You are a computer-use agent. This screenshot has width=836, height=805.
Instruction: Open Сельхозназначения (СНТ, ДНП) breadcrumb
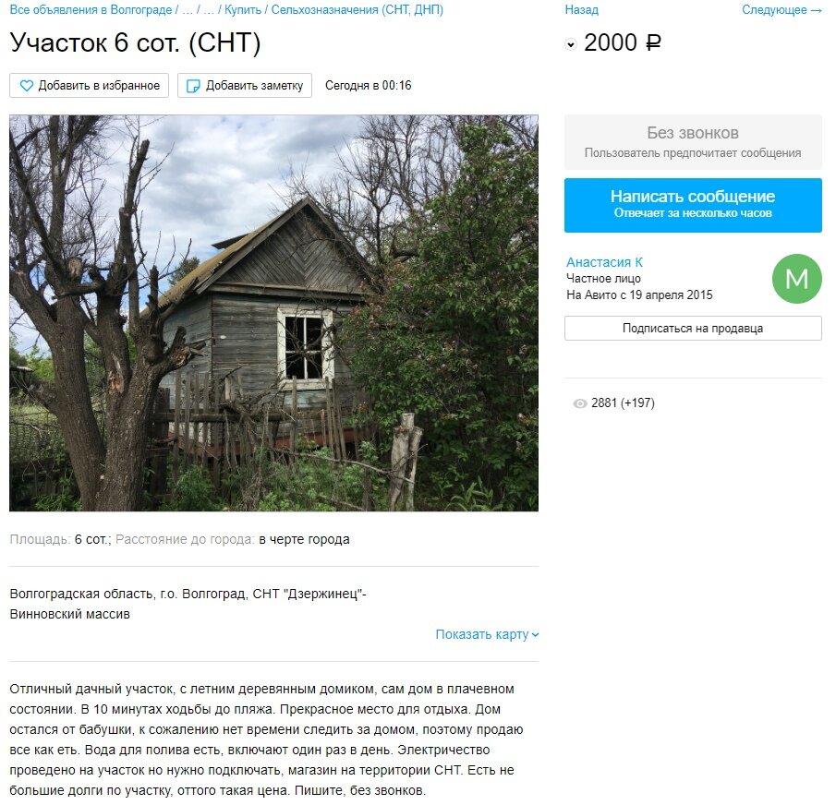click(357, 9)
